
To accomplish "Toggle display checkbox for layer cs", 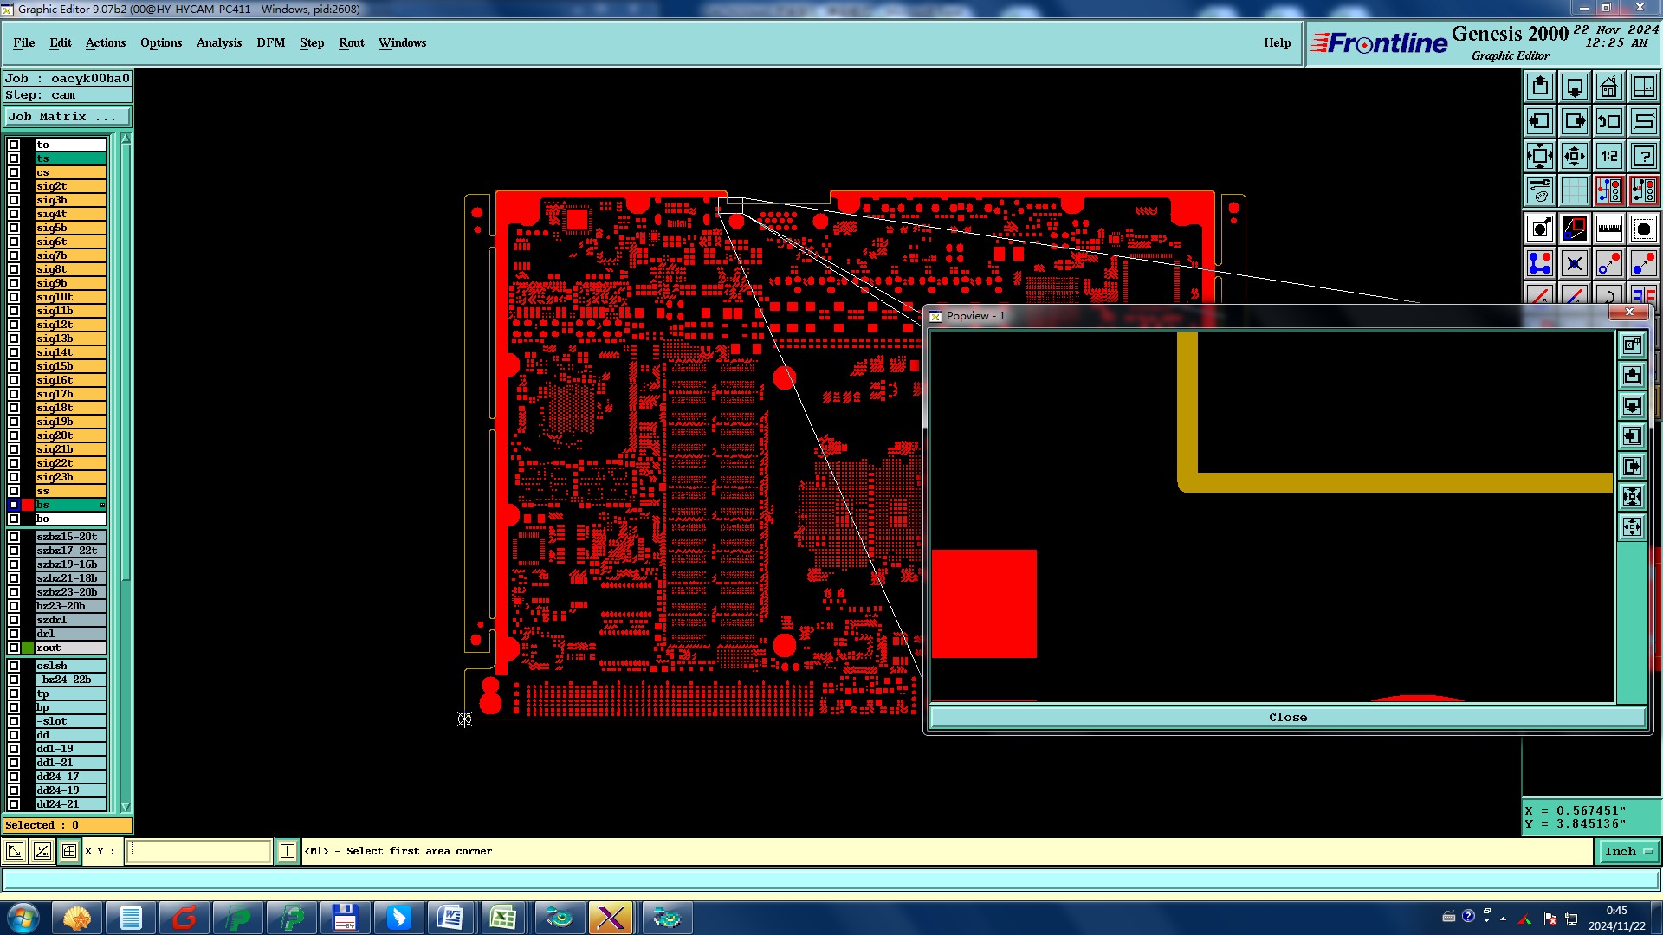I will tap(14, 172).
